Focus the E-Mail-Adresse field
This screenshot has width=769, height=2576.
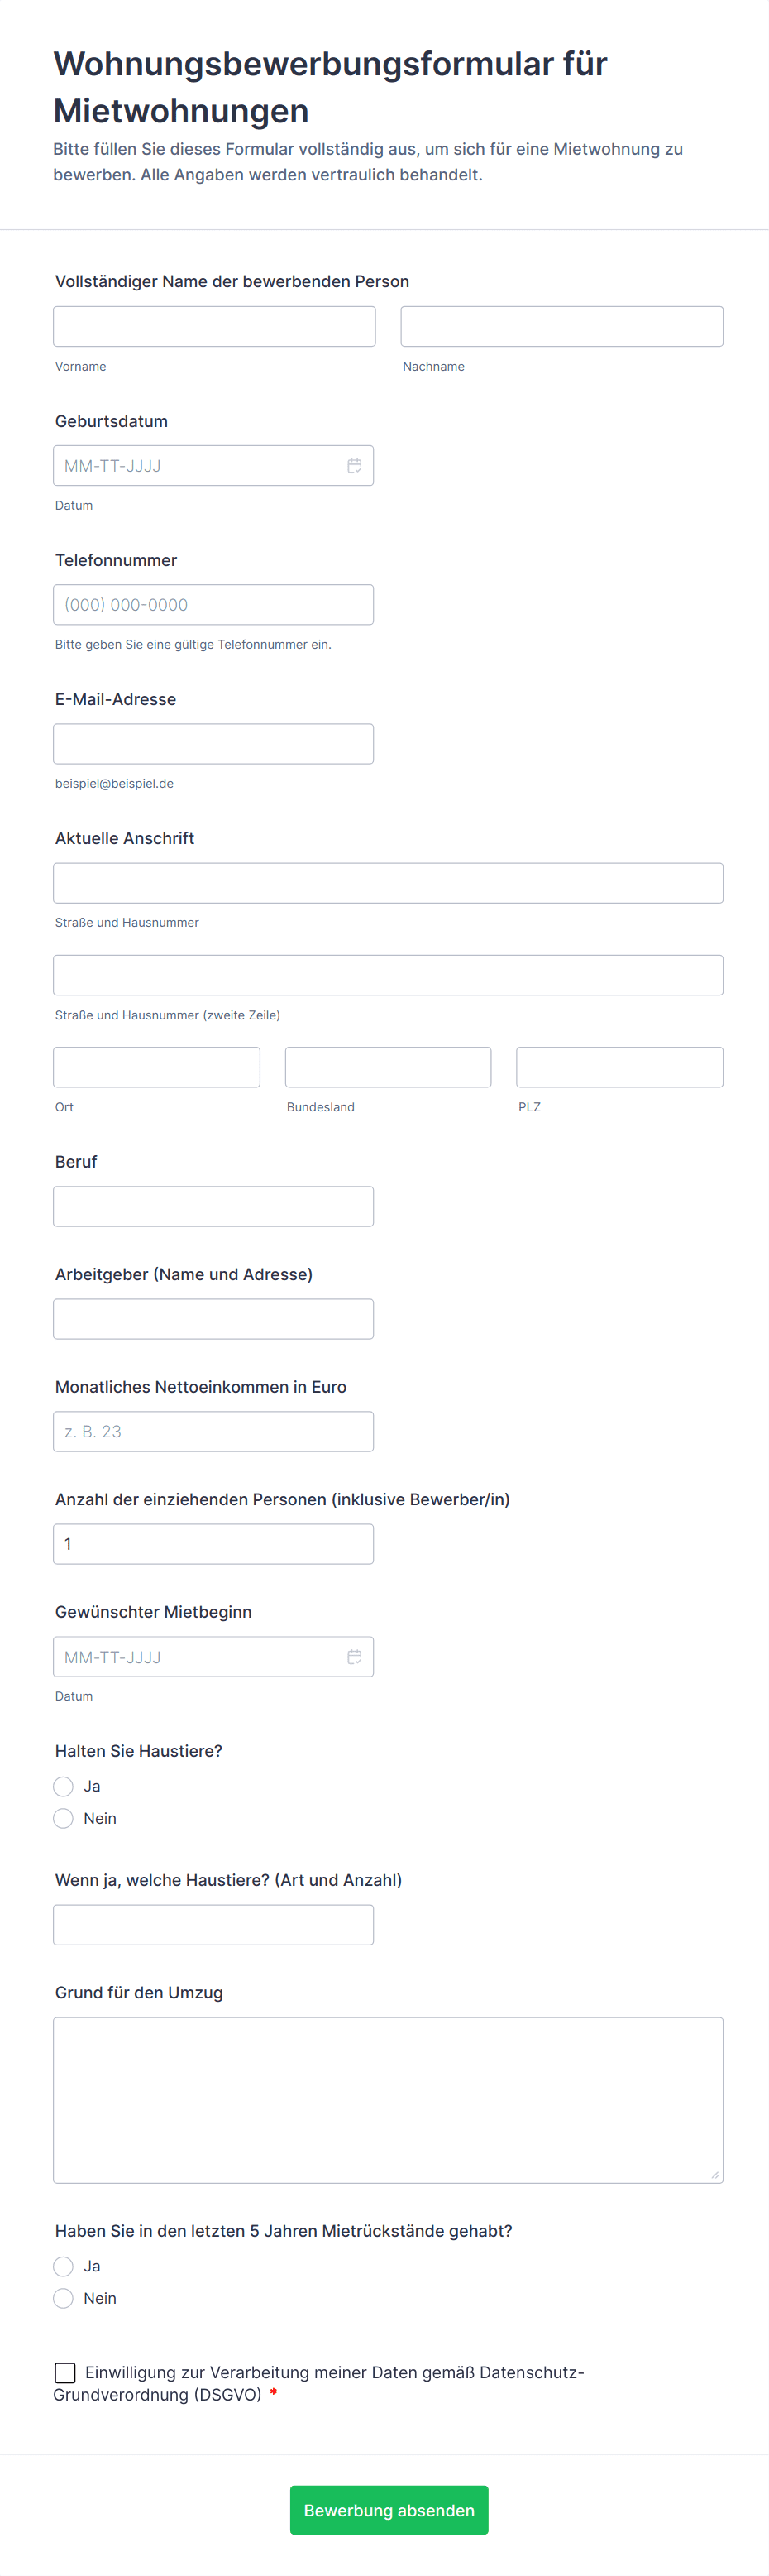coord(213,744)
